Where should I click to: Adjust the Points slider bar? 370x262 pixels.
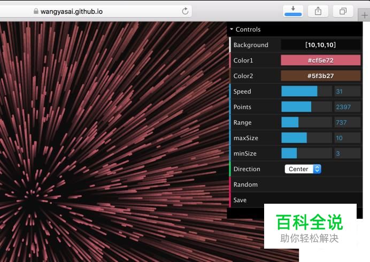point(306,107)
